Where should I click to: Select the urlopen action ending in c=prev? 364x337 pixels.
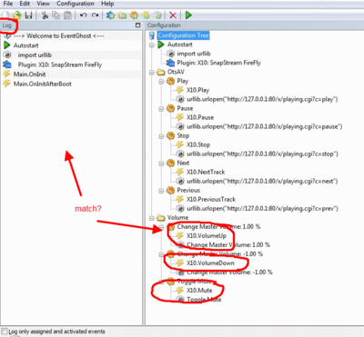click(262, 208)
